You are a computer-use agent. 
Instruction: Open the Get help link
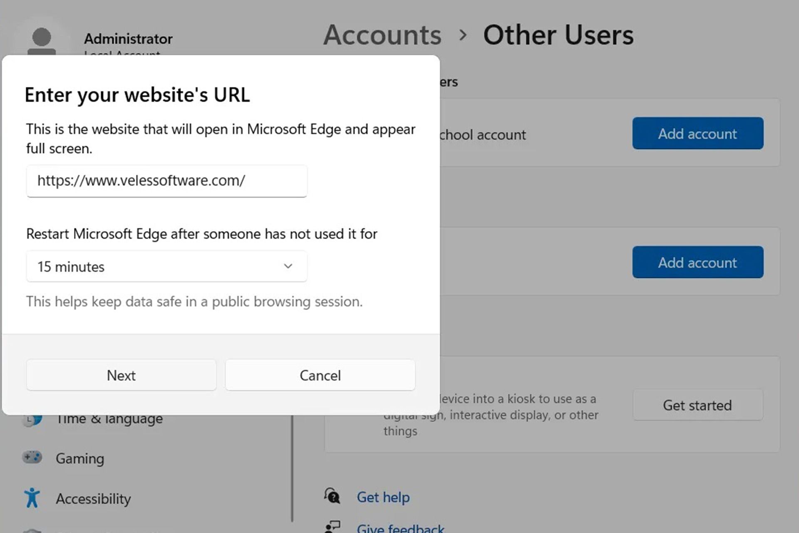point(383,497)
